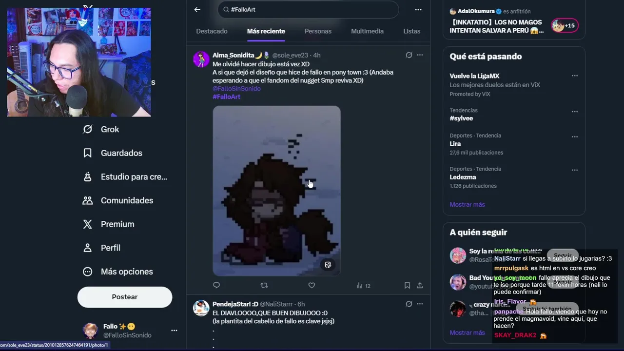The width and height of the screenshot is (624, 351).
Task: Click the Grok icon on Alma_Sonidita's post
Action: click(x=409, y=55)
